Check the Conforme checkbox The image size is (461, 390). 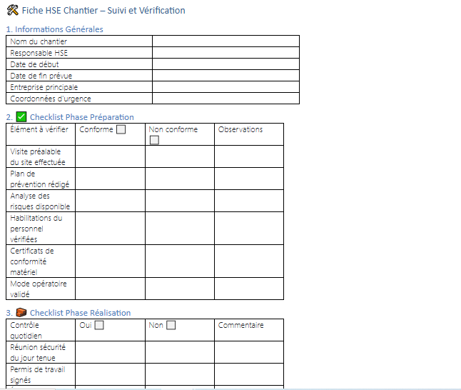[121, 129]
